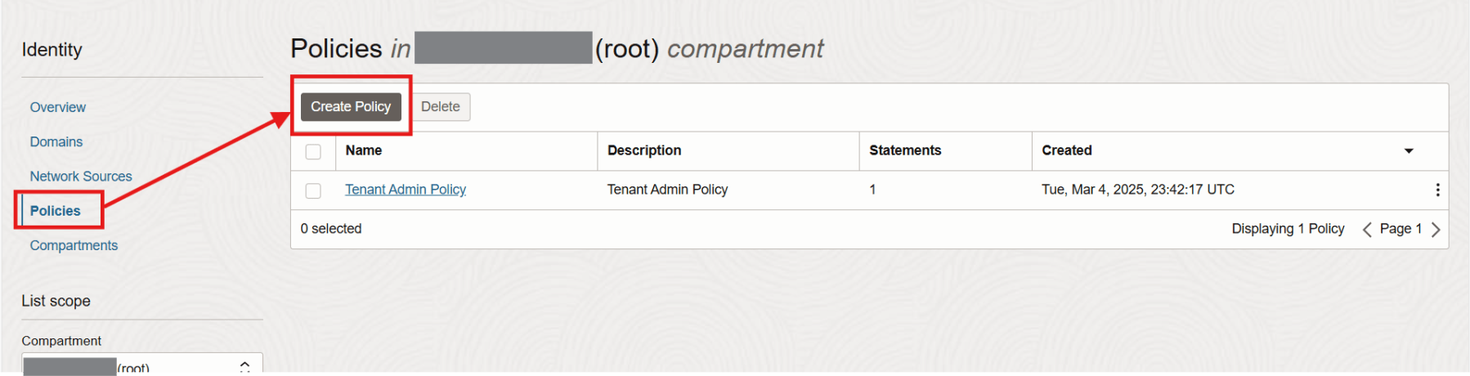This screenshot has height=376, width=1470.
Task: Go to Domains in the Identity menu
Action: (56, 141)
